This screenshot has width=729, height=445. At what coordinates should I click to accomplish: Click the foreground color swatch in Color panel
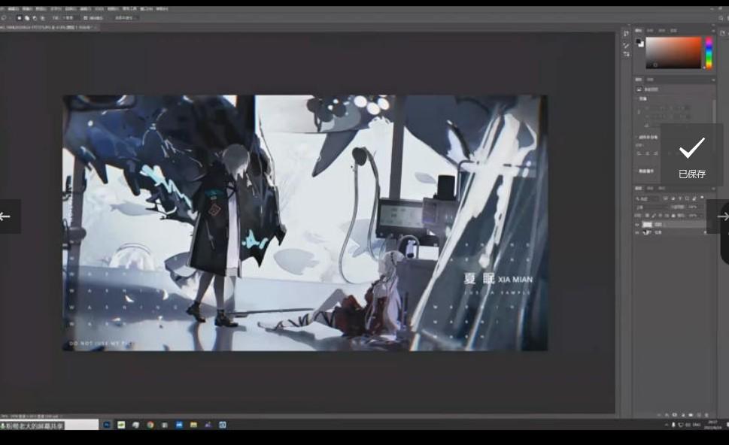pyautogui.click(x=639, y=42)
